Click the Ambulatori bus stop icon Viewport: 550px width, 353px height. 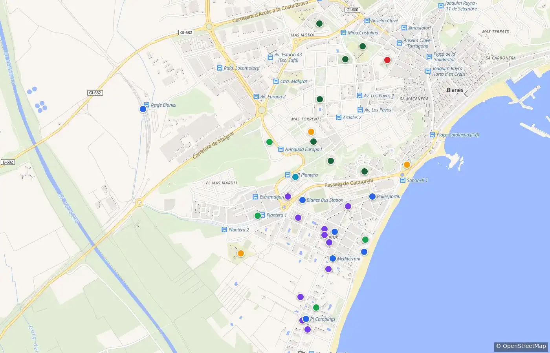point(404,28)
